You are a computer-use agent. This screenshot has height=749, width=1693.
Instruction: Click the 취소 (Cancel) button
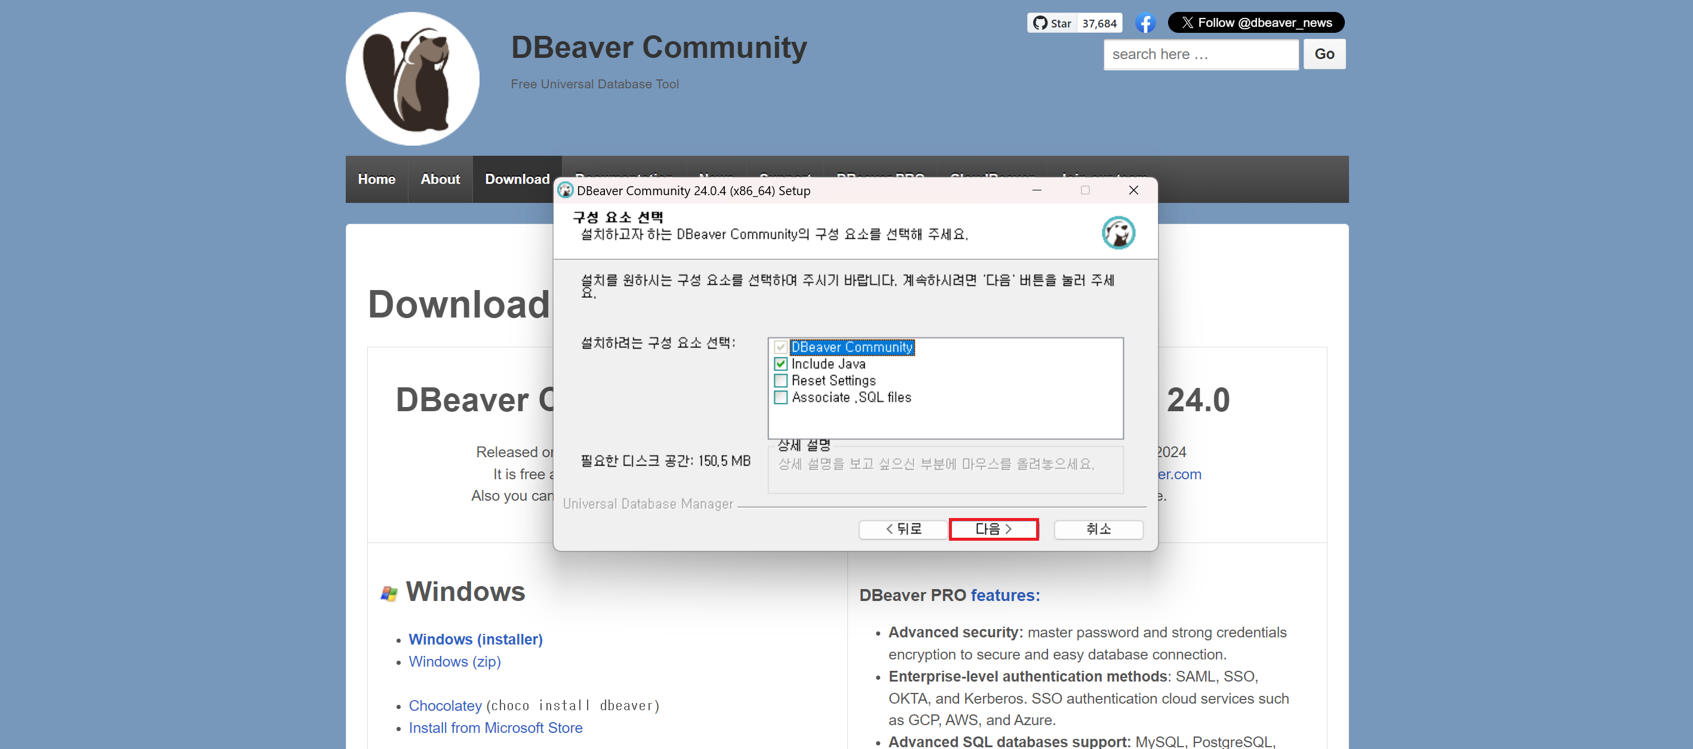tap(1098, 529)
